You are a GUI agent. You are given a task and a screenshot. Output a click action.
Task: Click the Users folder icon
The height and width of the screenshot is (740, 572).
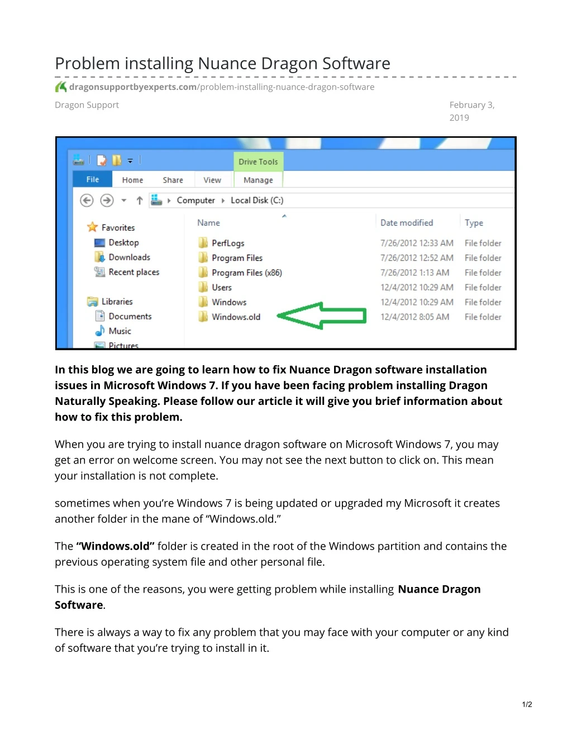[203, 287]
